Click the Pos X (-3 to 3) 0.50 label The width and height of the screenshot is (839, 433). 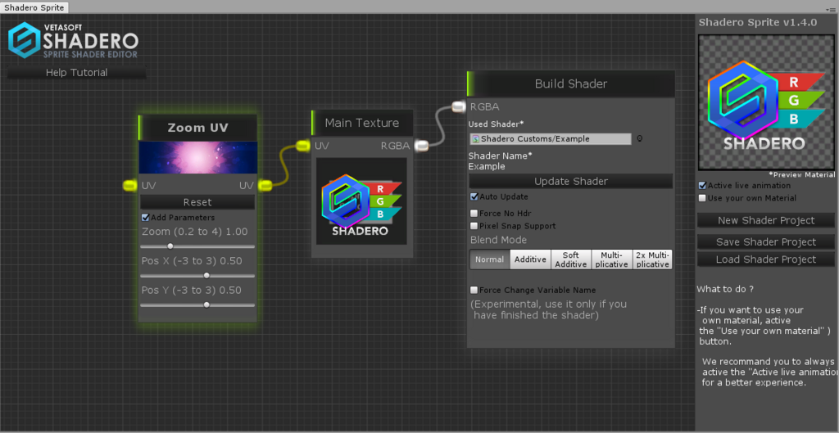click(x=192, y=261)
